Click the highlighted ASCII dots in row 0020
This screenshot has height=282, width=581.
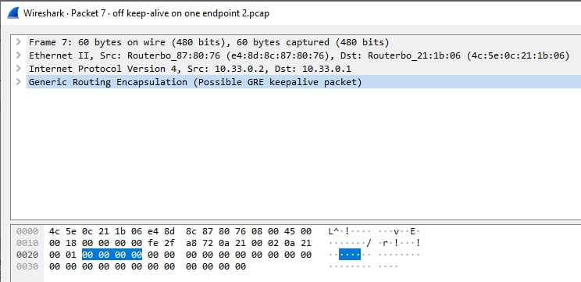coord(350,255)
